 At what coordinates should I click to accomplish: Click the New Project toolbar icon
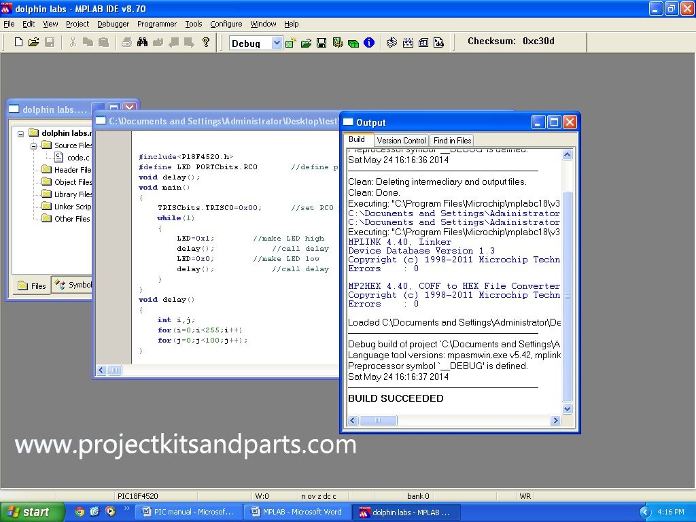tap(290, 43)
